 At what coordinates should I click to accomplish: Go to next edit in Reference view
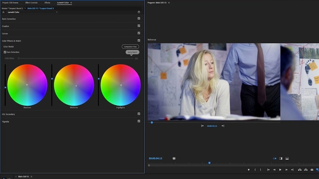tap(223, 126)
